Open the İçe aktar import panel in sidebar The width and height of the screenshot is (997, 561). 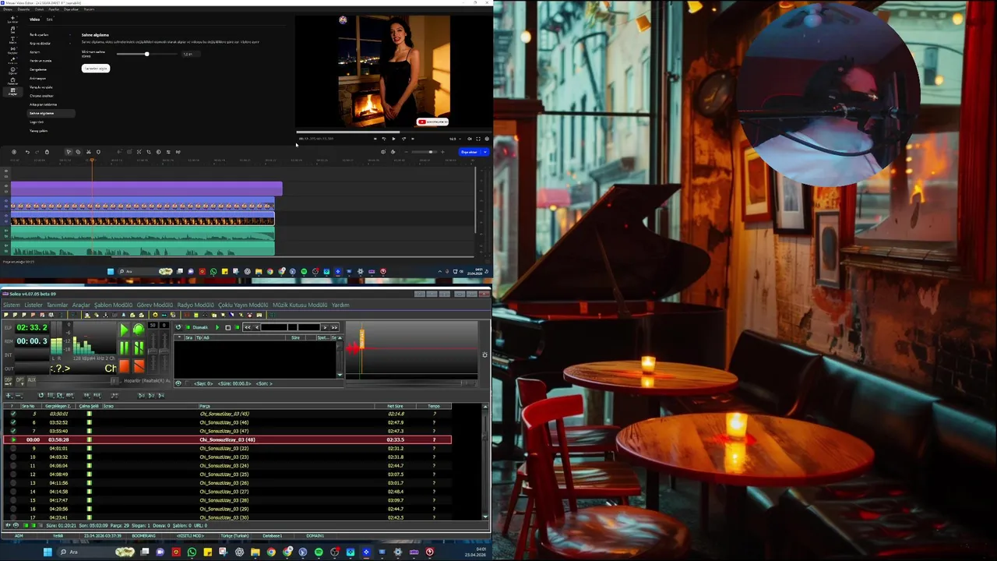[12, 20]
